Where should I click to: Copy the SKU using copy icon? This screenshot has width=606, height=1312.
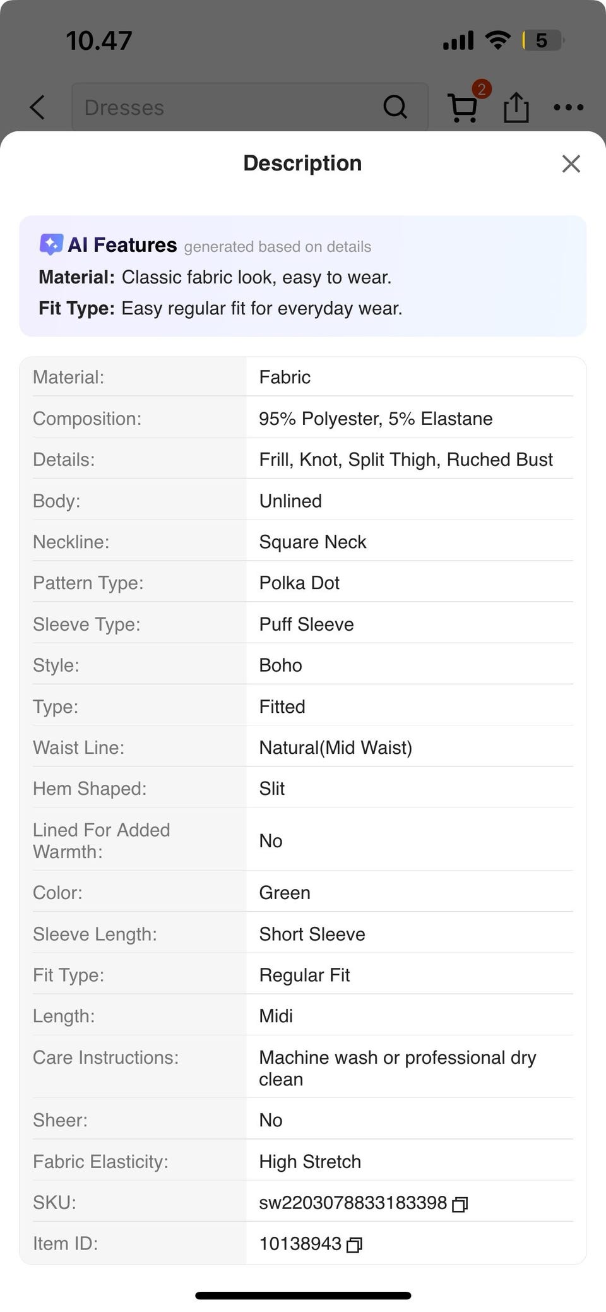pos(460,1204)
